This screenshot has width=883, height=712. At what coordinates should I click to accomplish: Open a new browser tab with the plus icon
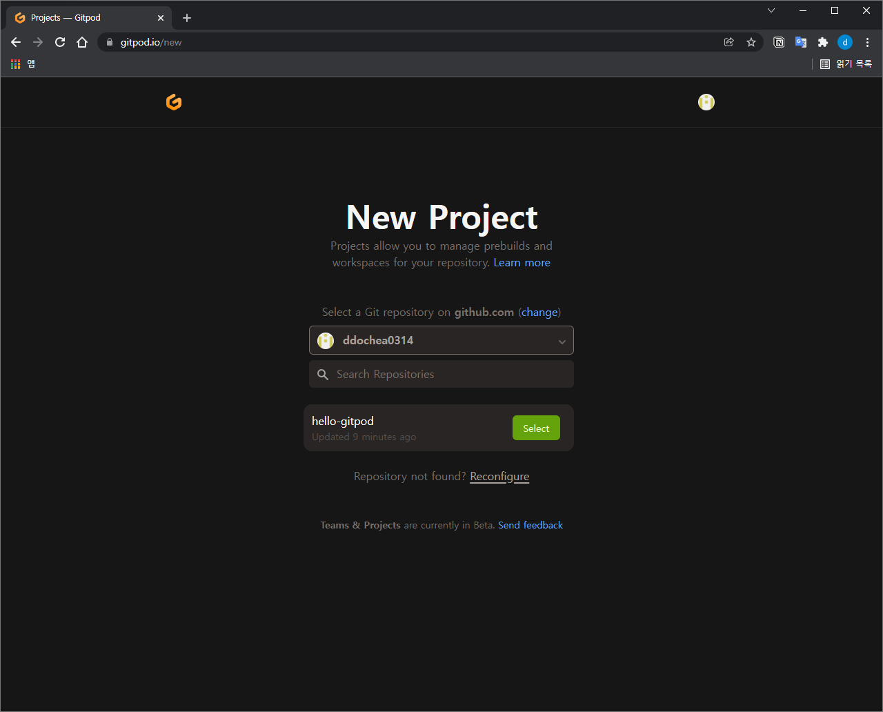[187, 18]
